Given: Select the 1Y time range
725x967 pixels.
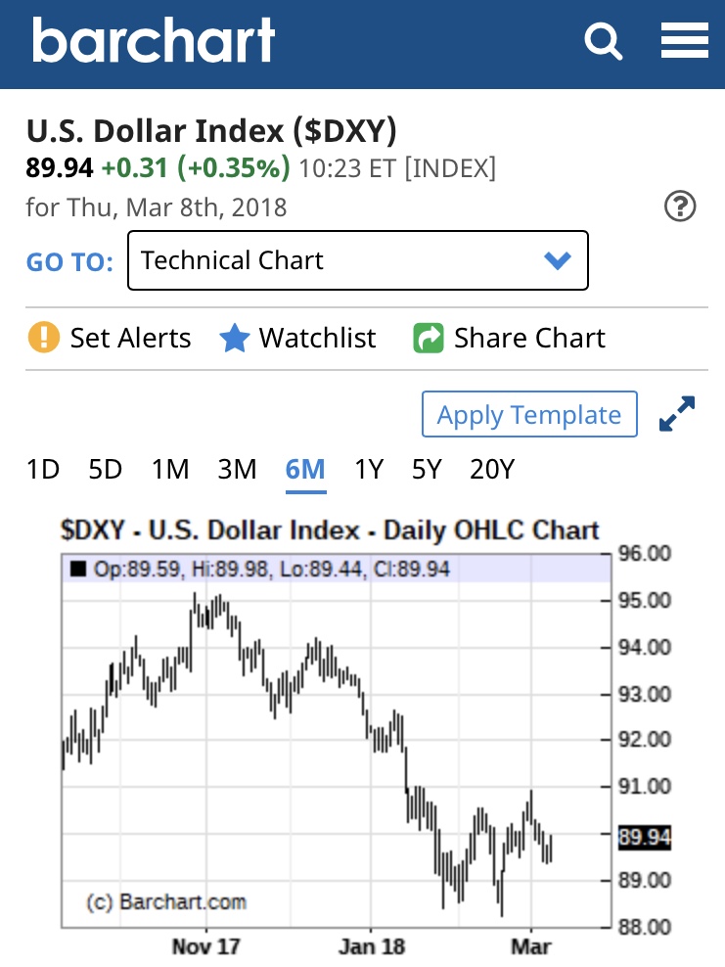Looking at the screenshot, I should [x=368, y=470].
